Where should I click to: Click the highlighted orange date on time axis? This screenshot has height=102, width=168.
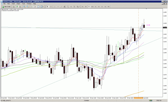(x=138, y=98)
